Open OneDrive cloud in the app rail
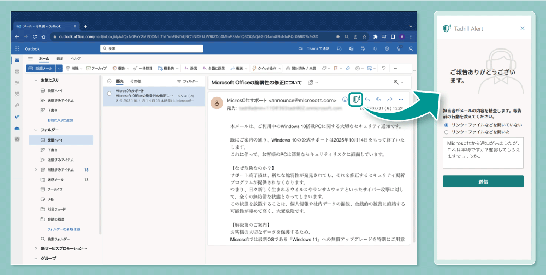The image size is (546, 275). (17, 128)
